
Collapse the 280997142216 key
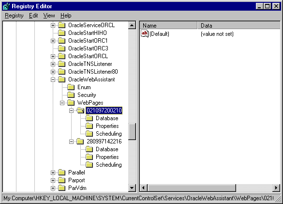pos(71,142)
